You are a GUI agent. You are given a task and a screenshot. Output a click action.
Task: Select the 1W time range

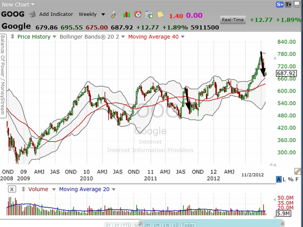(x=166, y=225)
